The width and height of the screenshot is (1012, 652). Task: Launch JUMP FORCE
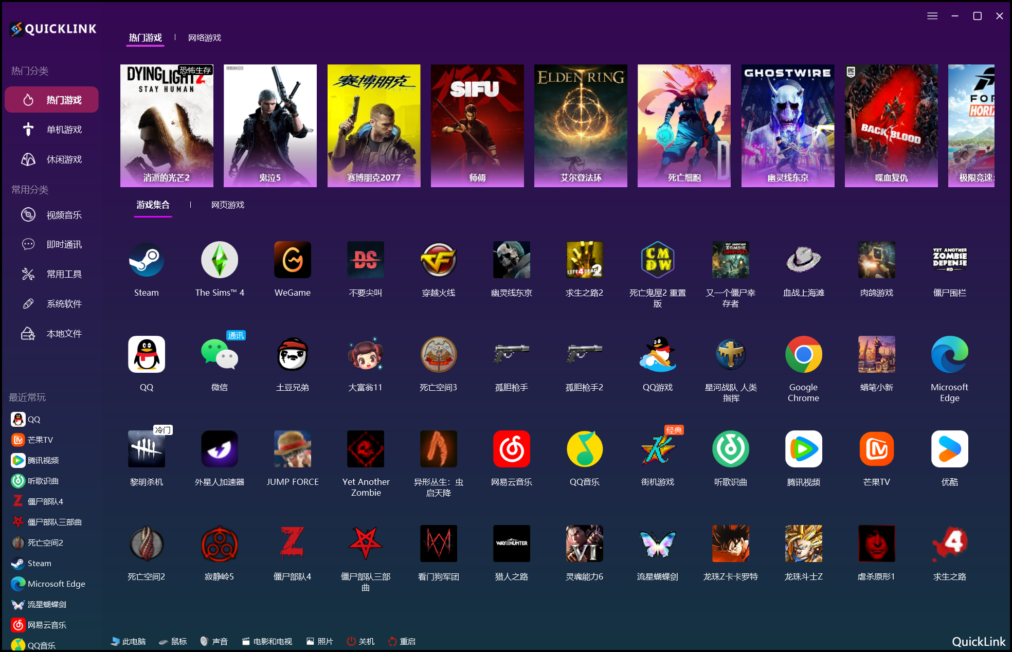click(292, 448)
